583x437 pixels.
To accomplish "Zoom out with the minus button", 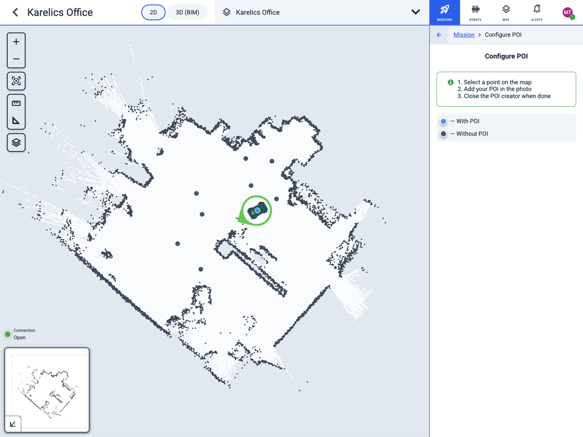I will click(x=16, y=59).
